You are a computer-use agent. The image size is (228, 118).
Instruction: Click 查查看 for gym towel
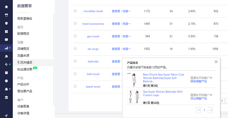click(116, 36)
